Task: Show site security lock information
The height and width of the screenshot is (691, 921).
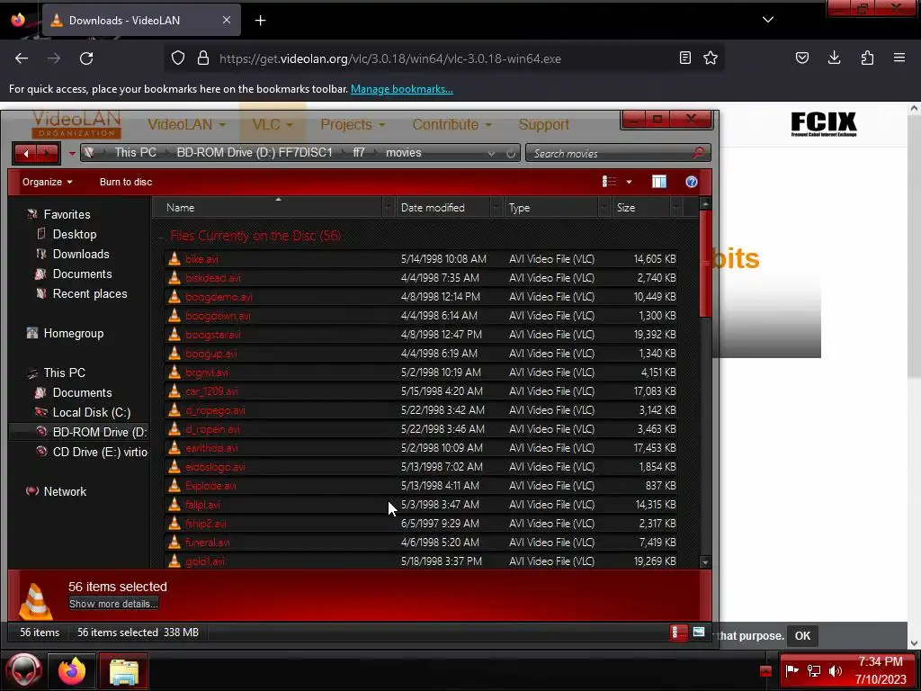Action: 203,58
